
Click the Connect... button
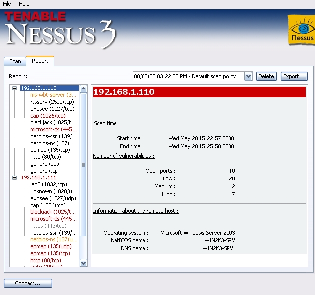(x=28, y=283)
